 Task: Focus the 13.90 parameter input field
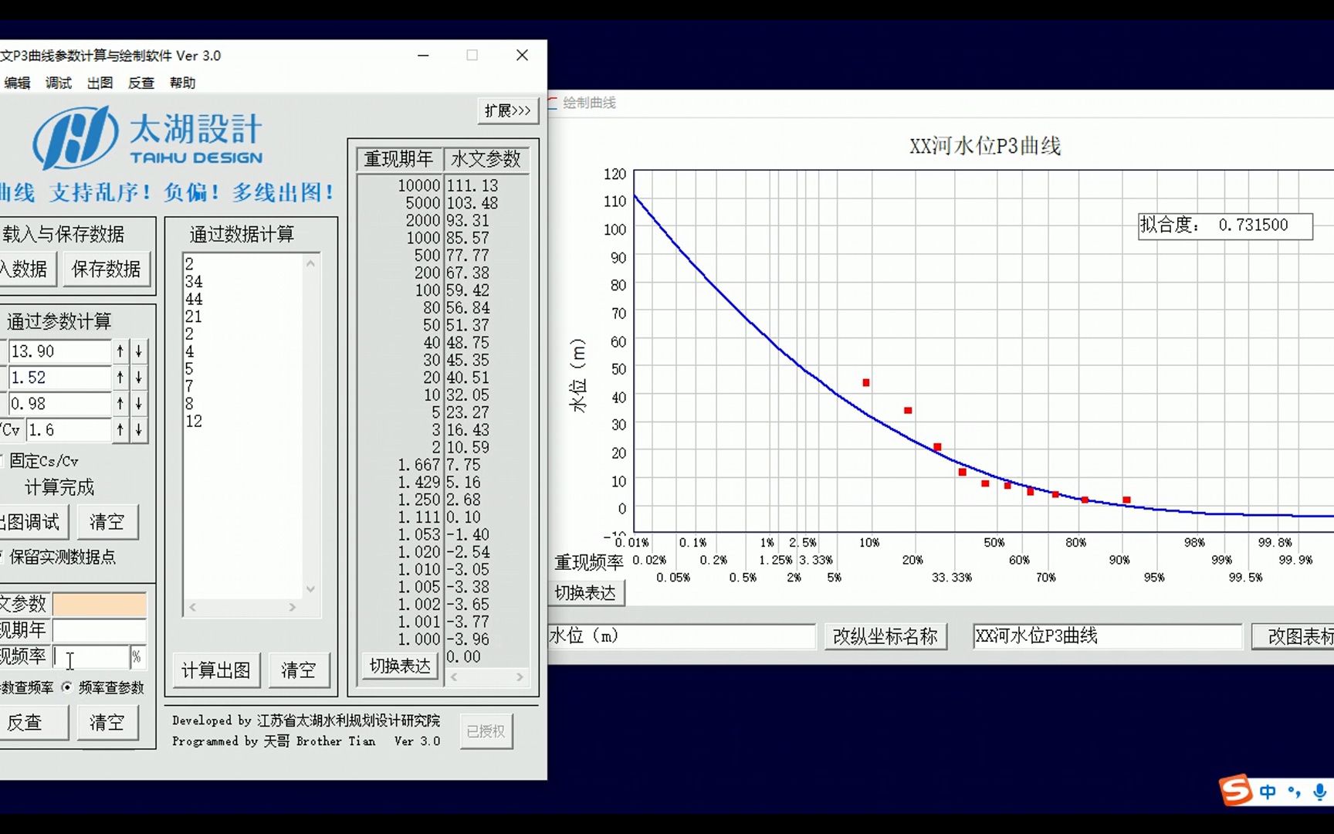click(x=59, y=351)
